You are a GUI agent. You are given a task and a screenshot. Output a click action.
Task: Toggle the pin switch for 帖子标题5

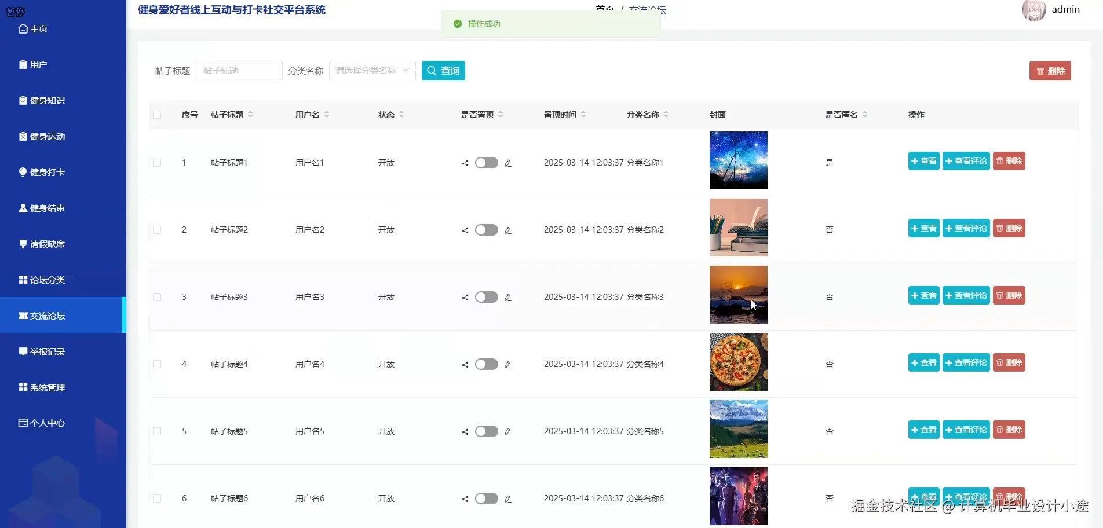pos(487,431)
